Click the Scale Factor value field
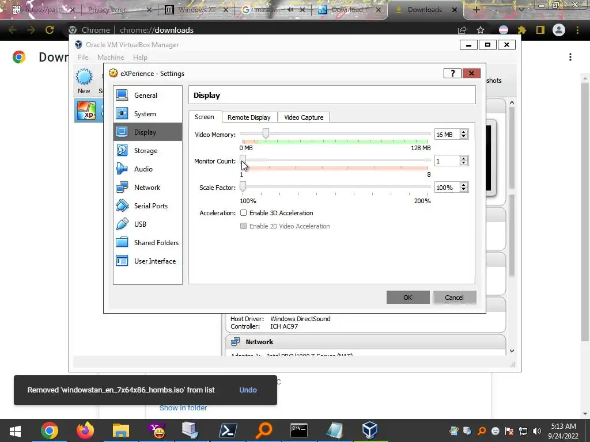Image resolution: width=590 pixels, height=442 pixels. click(447, 188)
